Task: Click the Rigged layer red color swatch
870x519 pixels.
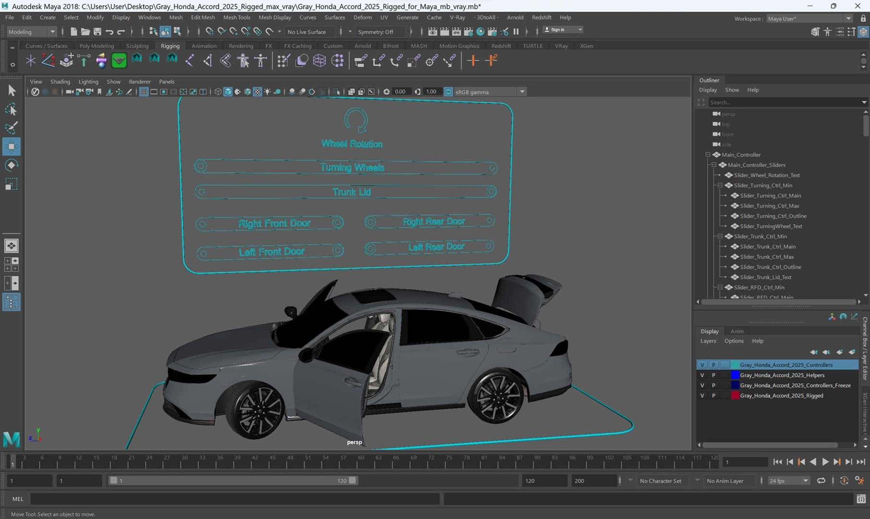Action: click(735, 395)
